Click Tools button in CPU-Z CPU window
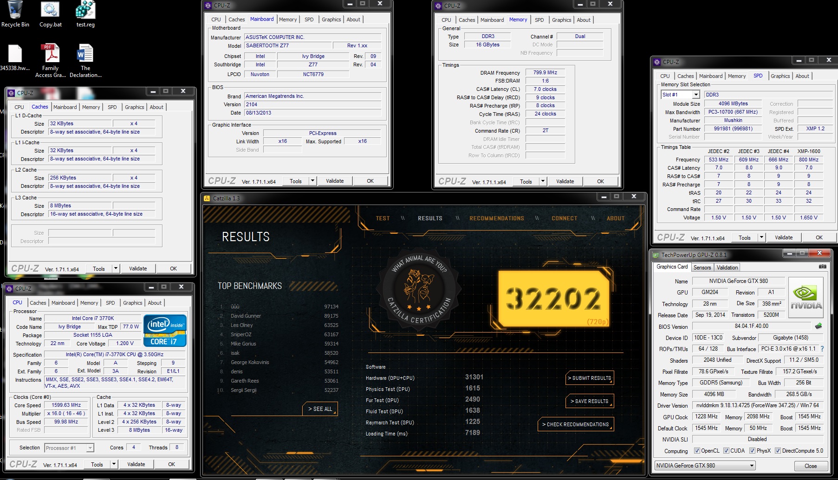838x480 pixels. pyautogui.click(x=97, y=464)
